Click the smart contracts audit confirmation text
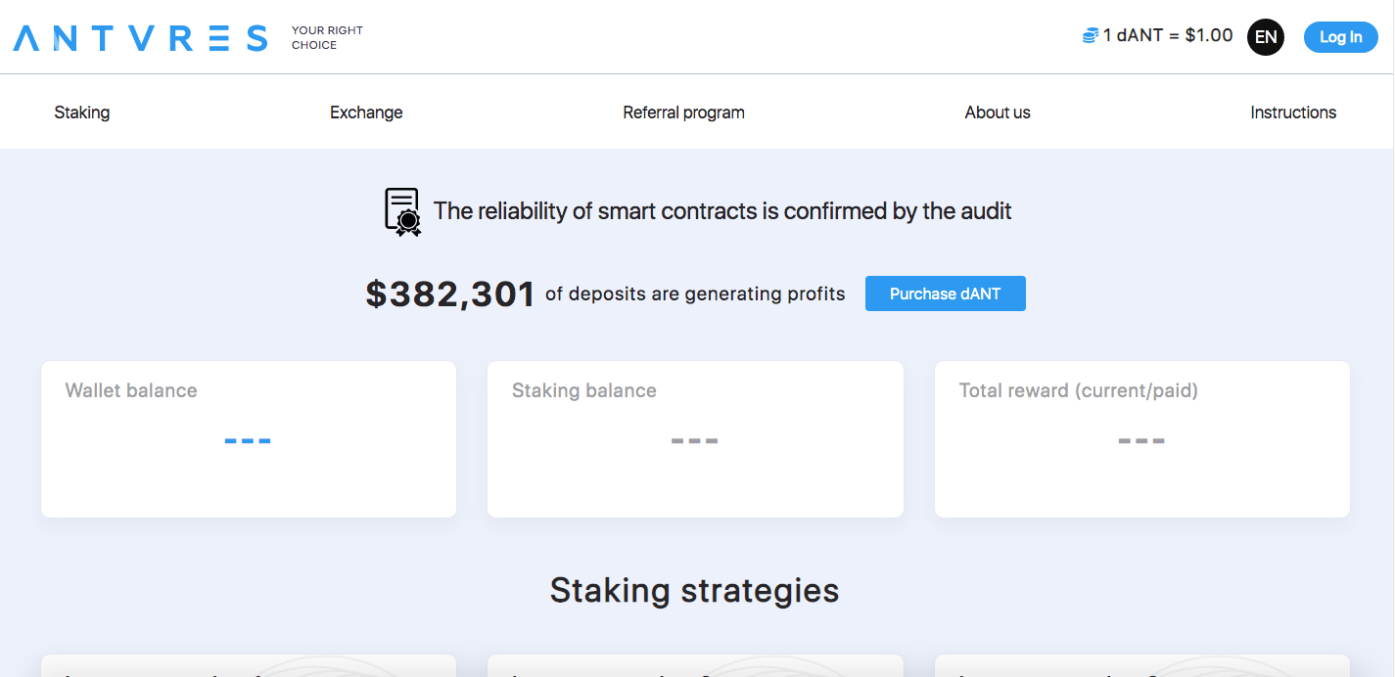This screenshot has height=677, width=1395. tap(722, 210)
